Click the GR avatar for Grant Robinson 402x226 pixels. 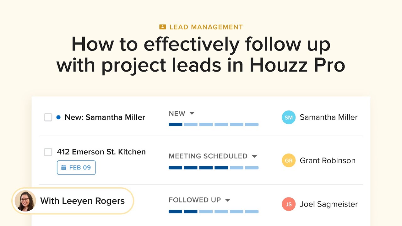289,160
